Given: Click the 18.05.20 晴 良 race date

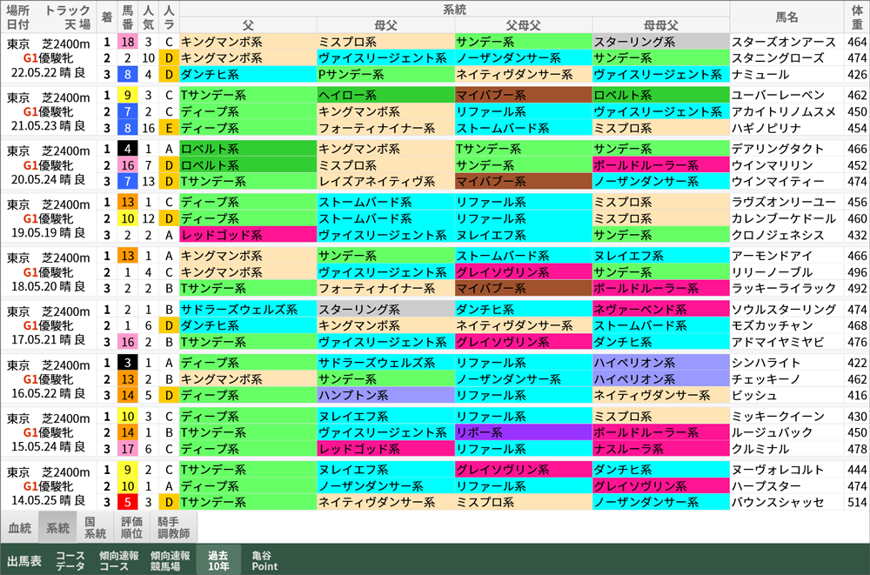Looking at the screenshot, I should point(48,286).
